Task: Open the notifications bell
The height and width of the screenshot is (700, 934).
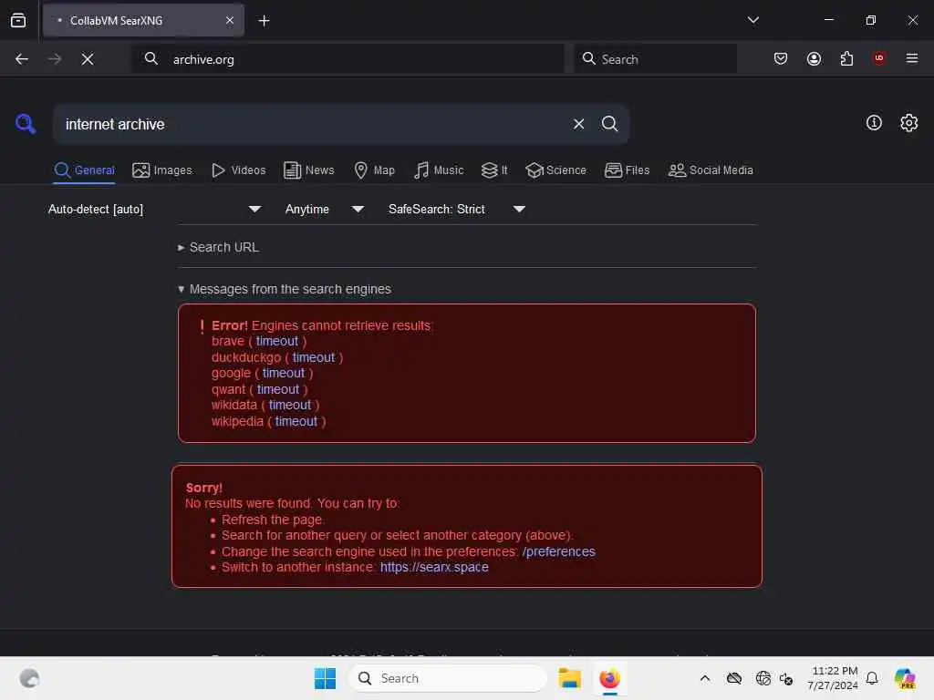Action: click(x=871, y=678)
